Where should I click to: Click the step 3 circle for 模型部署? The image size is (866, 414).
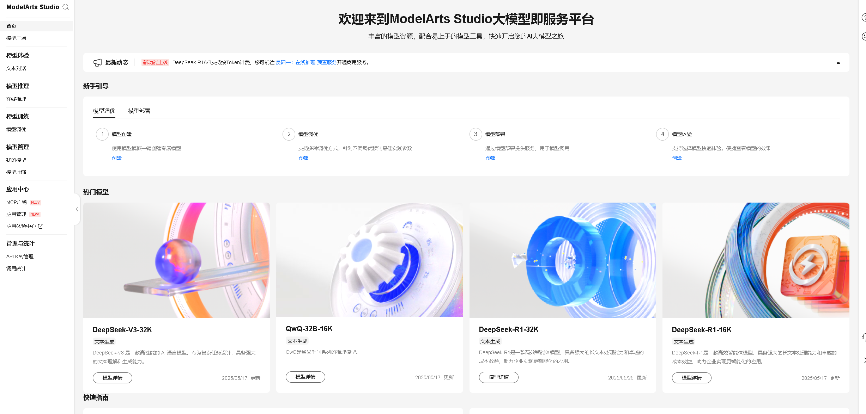(x=476, y=134)
